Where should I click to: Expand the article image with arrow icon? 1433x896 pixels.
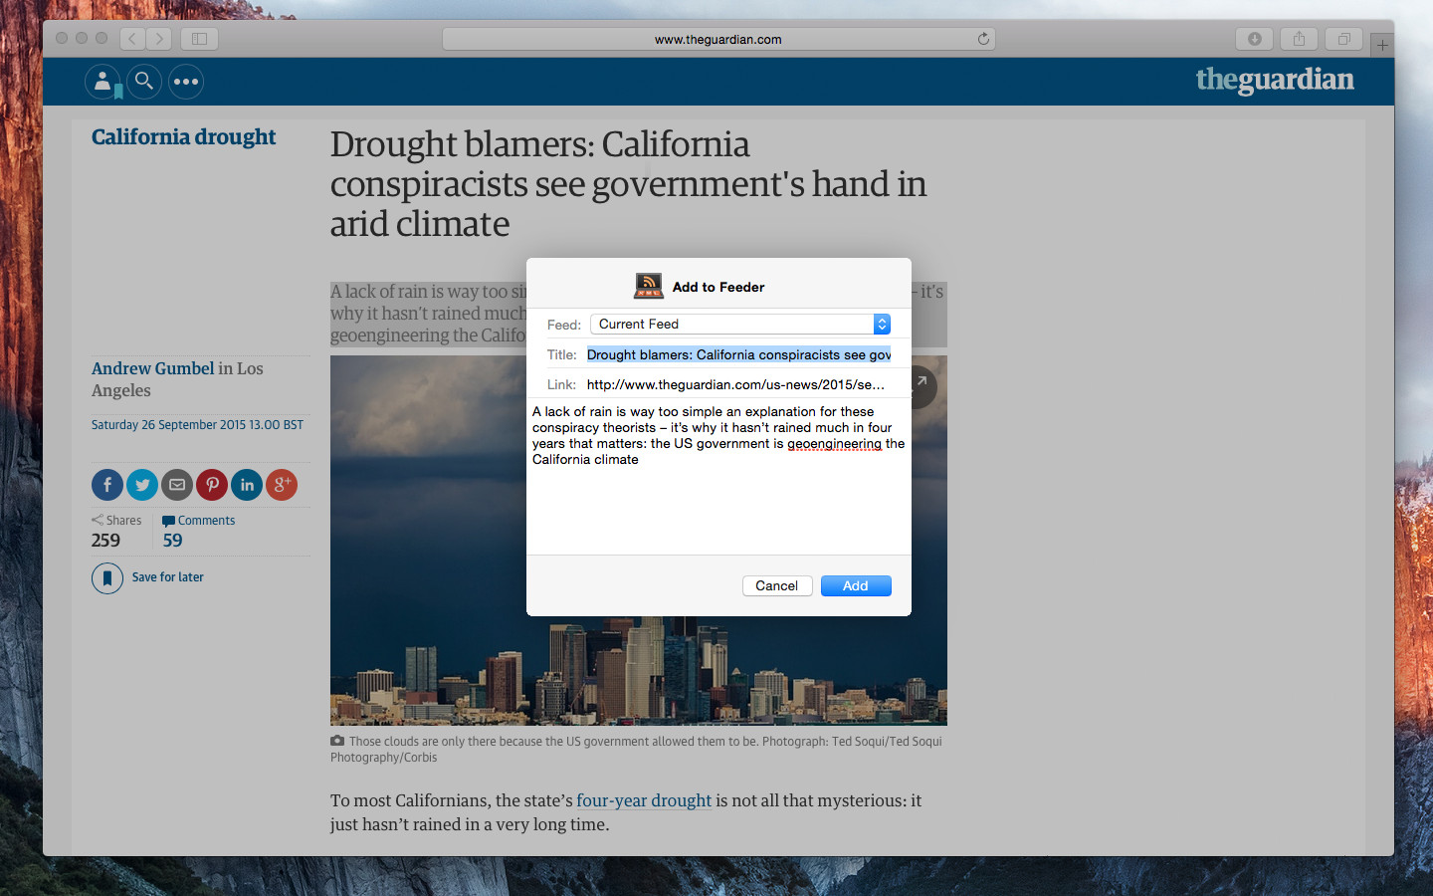tap(921, 386)
